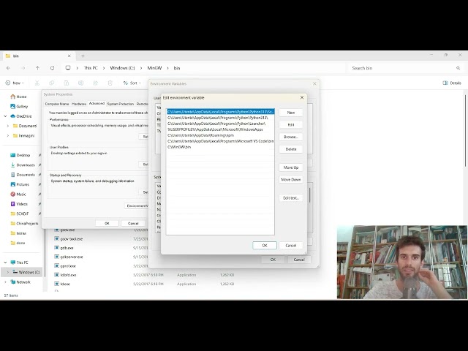Open the Sort dropdown menu
The width and height of the screenshot is (468, 351).
point(132,83)
